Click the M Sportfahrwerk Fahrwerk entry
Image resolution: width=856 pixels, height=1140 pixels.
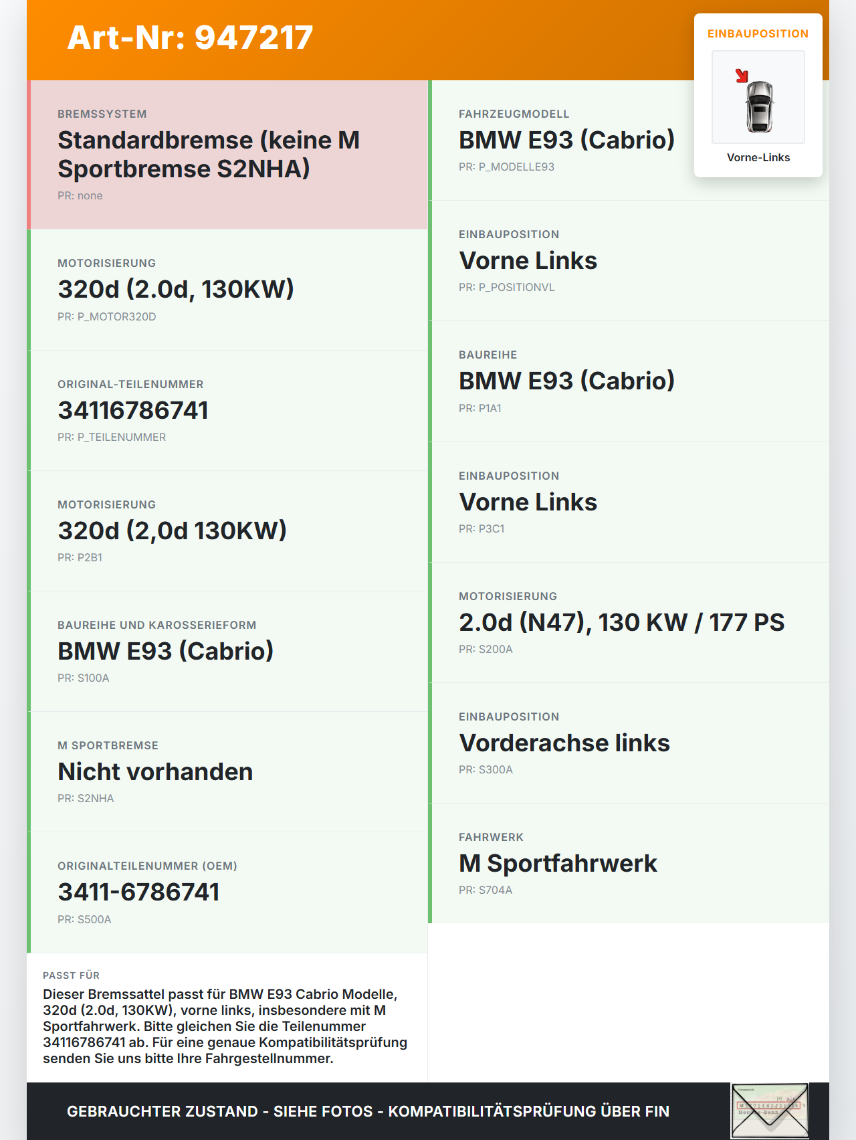(629, 864)
